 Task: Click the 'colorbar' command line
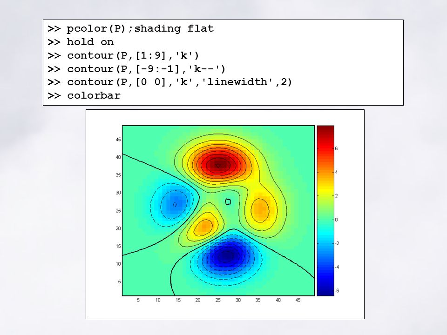pos(84,95)
